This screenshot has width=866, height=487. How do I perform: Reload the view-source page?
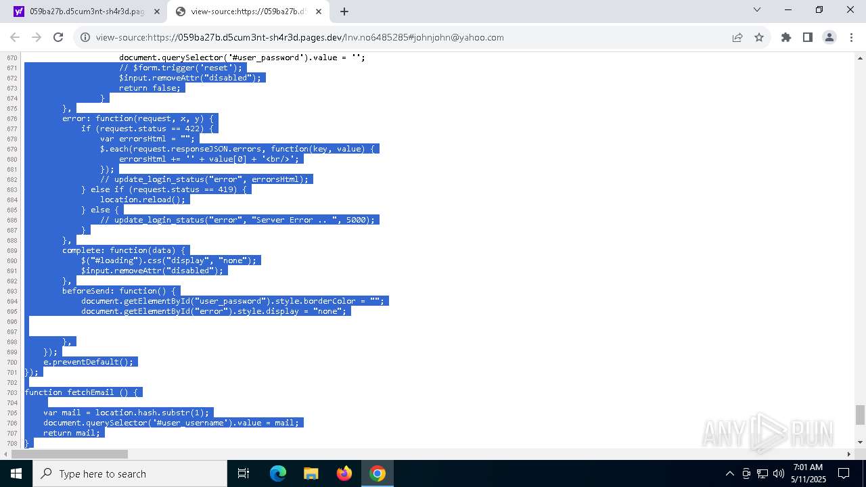click(x=58, y=37)
